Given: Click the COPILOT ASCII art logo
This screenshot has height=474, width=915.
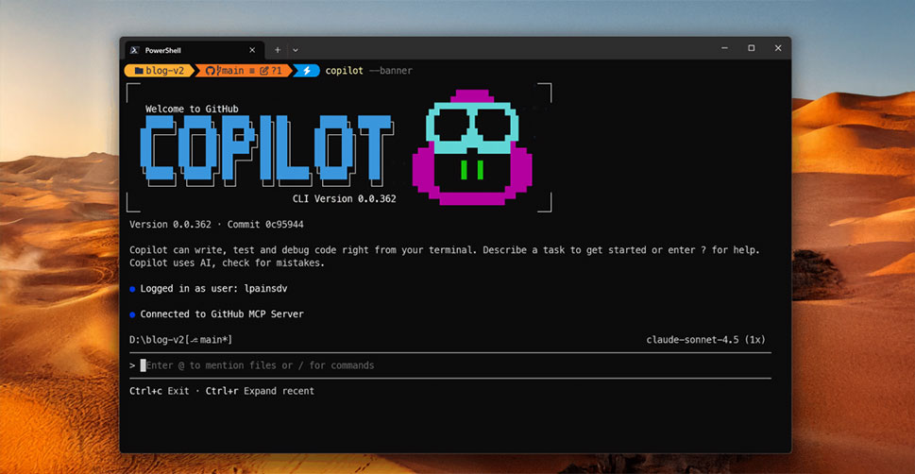Looking at the screenshot, I should click(x=266, y=151).
